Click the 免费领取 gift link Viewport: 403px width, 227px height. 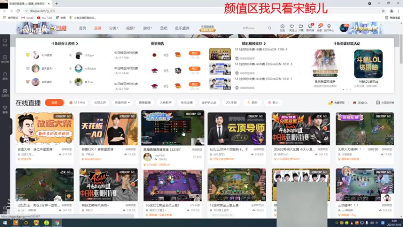[x=336, y=103]
